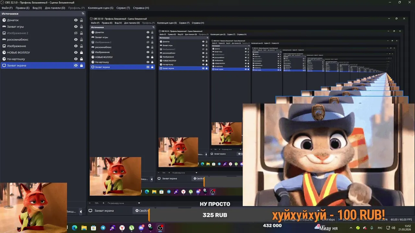The image size is (415, 233).
Task: Select the highlighted Захват экрана row name
Action: pos(17,65)
